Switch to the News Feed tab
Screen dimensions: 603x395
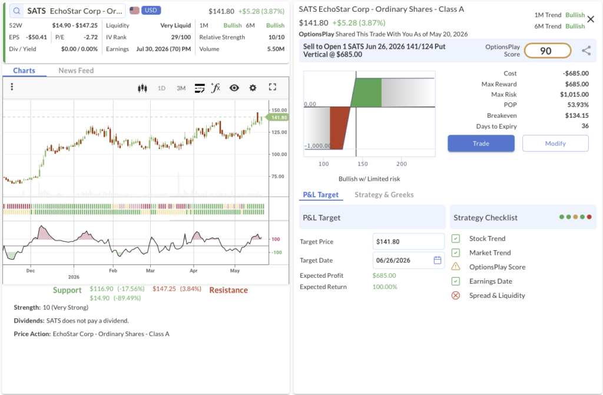coord(76,71)
